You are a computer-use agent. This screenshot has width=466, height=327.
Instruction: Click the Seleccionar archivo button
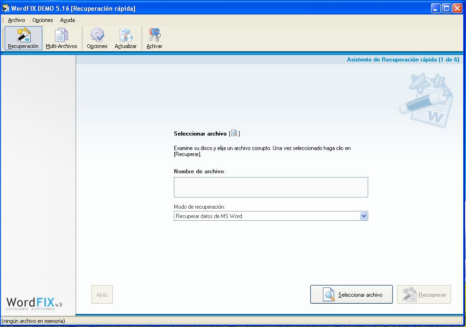(x=351, y=294)
